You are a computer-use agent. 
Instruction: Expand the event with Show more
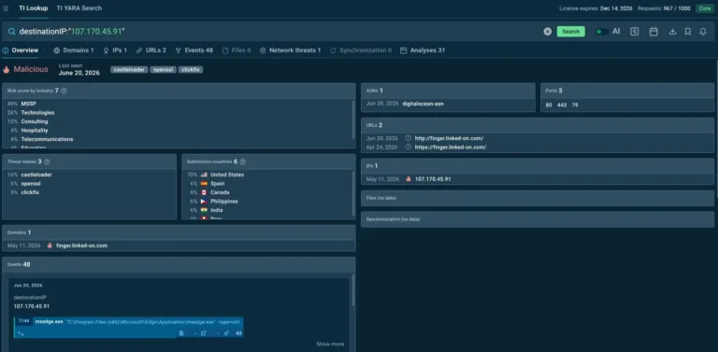coord(330,344)
